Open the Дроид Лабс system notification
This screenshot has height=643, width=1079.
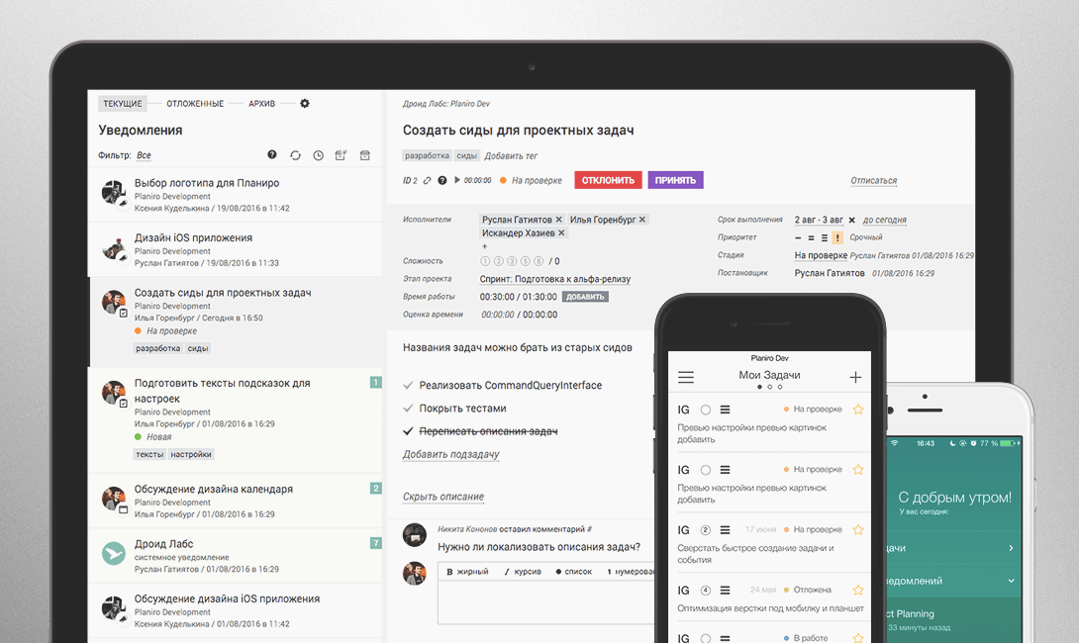pos(236,556)
